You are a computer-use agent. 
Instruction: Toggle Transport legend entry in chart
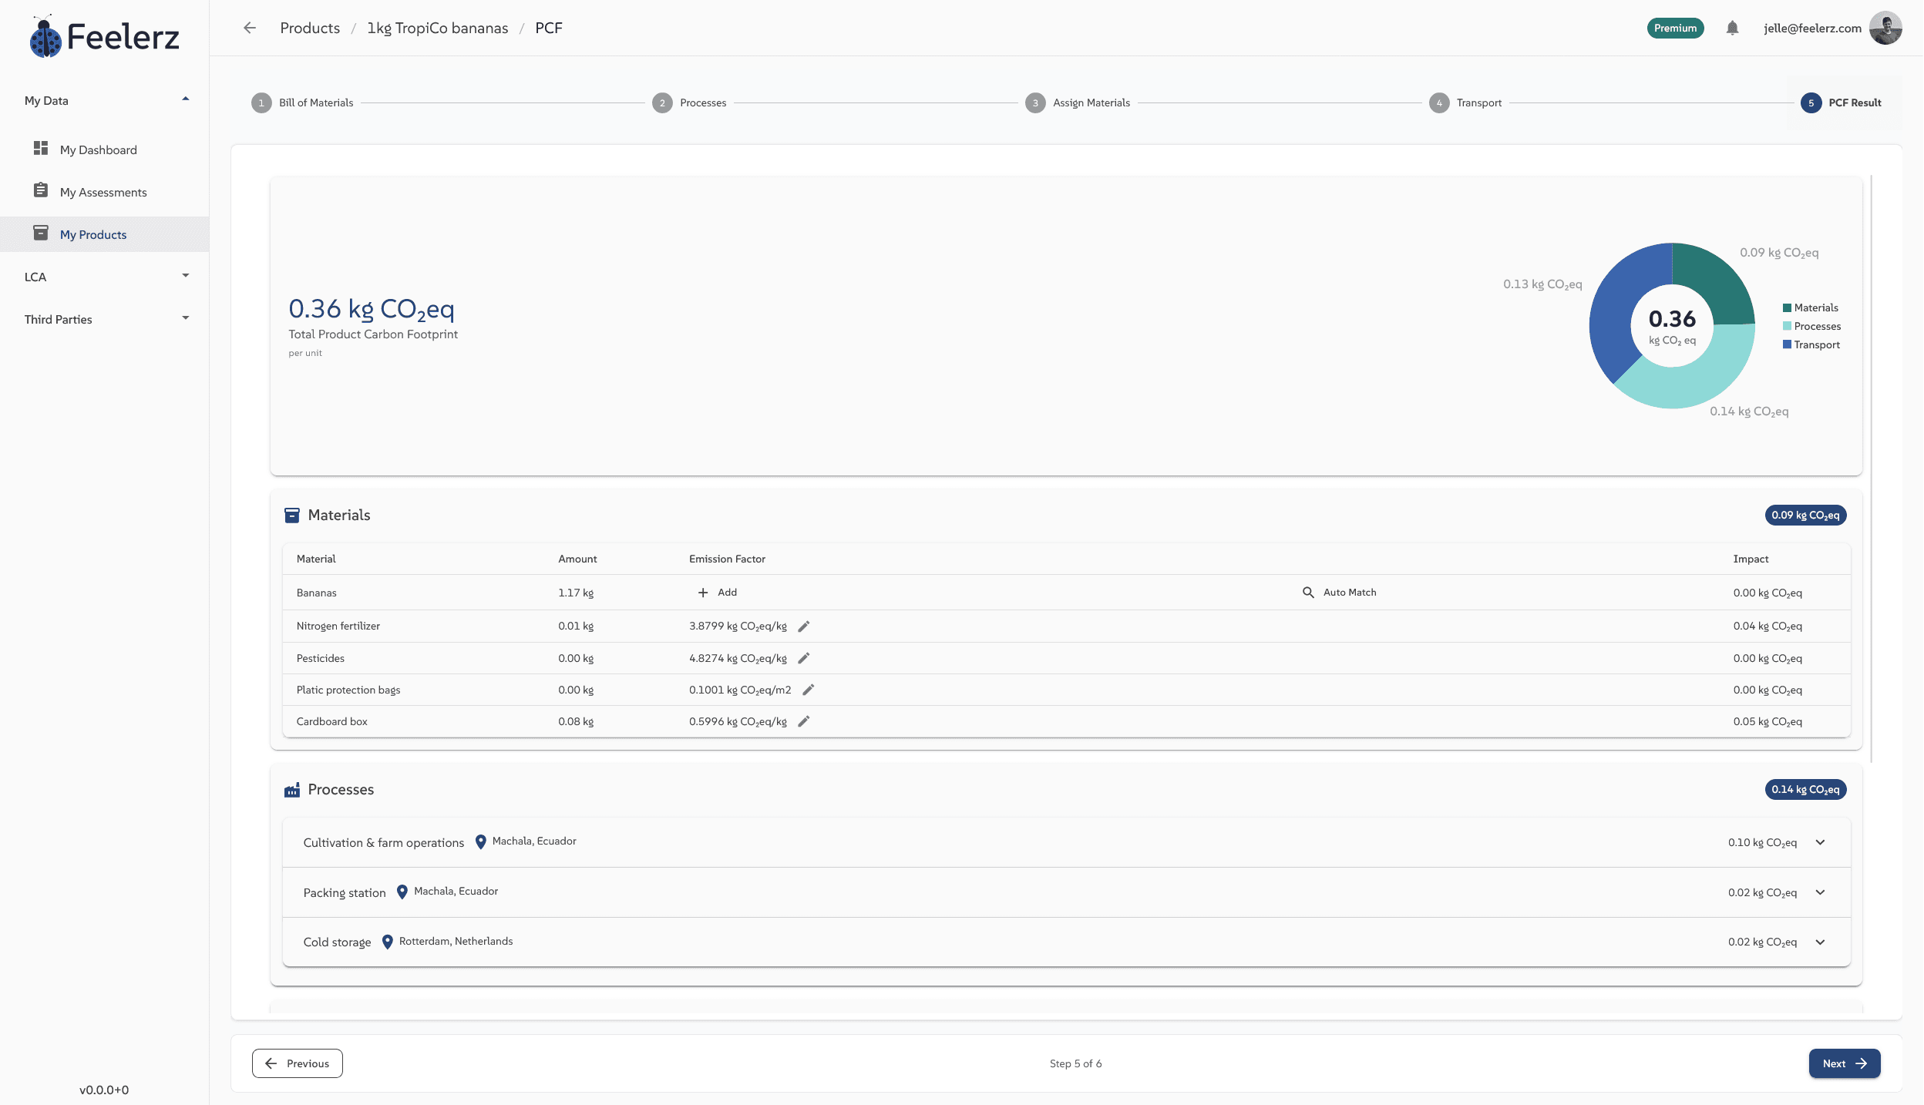point(1811,344)
